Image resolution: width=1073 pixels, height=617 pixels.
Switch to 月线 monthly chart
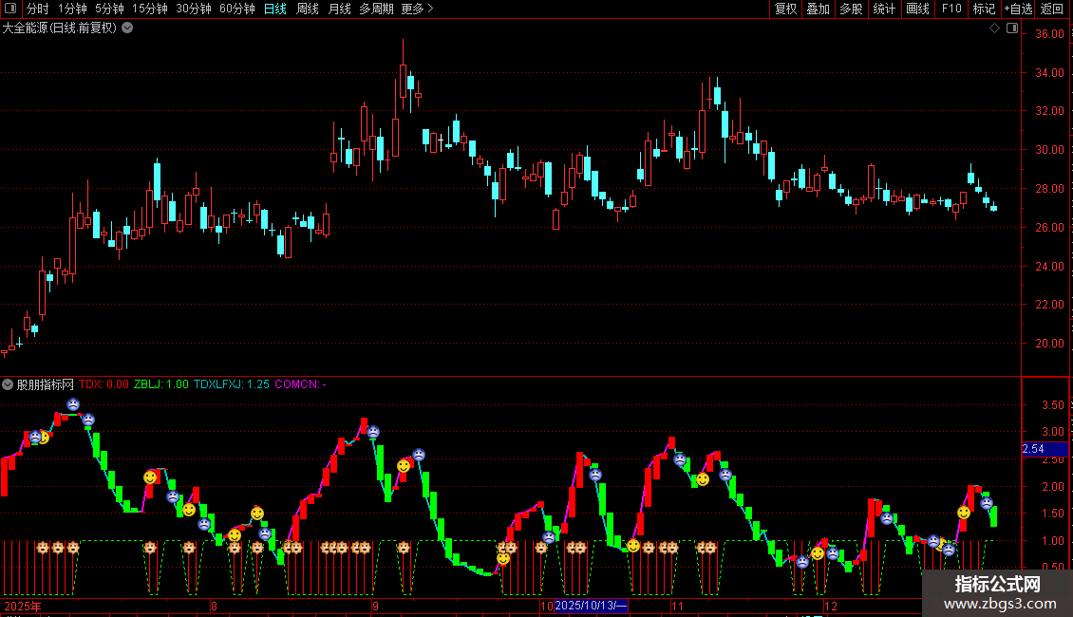339,9
